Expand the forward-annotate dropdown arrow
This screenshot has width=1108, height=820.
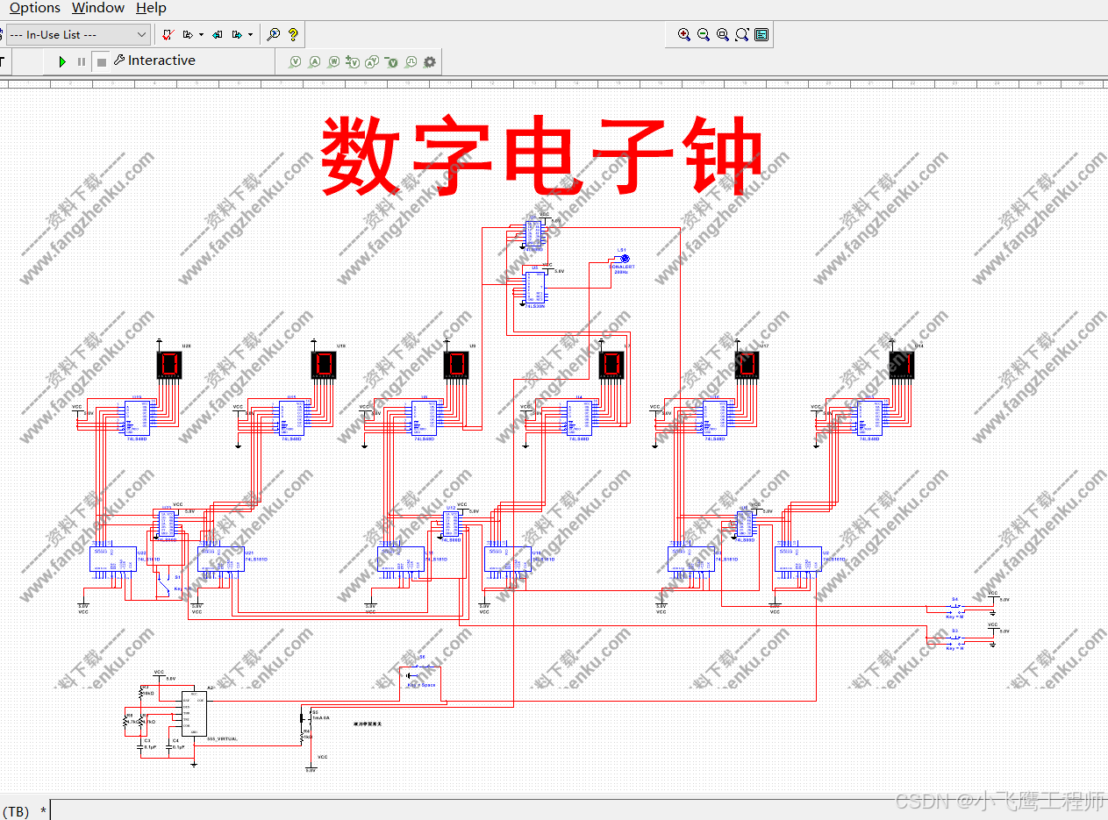[201, 34]
